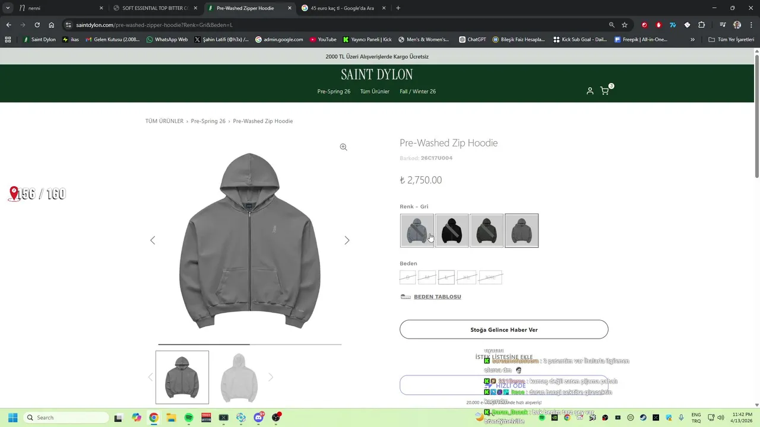Open Tüm Ürünler navigation menu item
The width and height of the screenshot is (760, 427).
(x=375, y=91)
